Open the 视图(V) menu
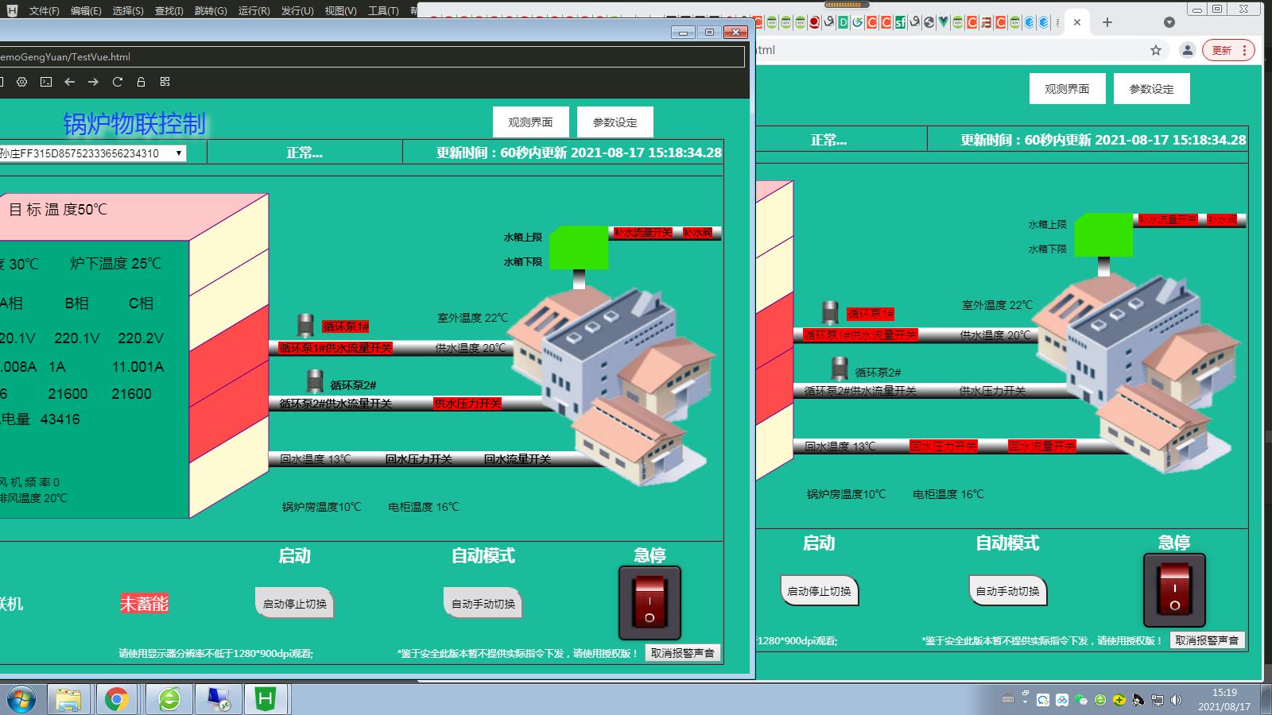 tap(340, 10)
